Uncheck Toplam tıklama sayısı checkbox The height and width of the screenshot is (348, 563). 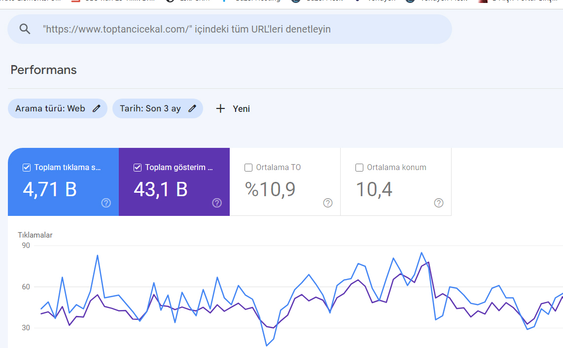27,168
